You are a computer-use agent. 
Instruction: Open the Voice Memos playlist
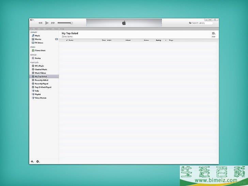point(39,98)
